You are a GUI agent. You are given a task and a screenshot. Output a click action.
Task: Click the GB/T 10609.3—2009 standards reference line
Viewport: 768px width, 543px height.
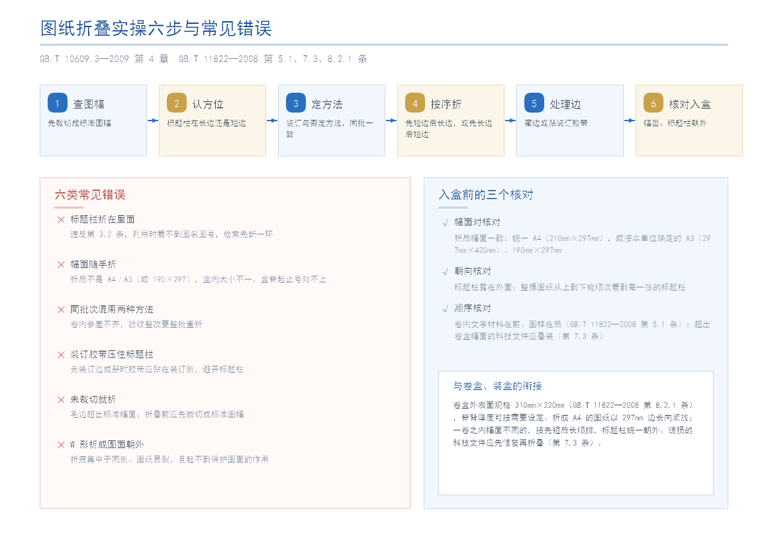coord(203,59)
